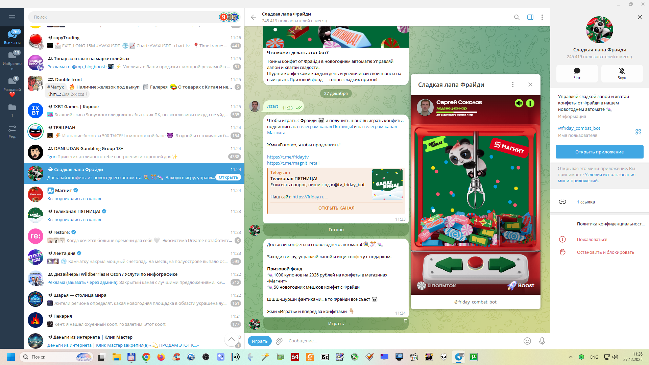
Task: Open Chrome from Windows taskbar
Action: point(146,357)
